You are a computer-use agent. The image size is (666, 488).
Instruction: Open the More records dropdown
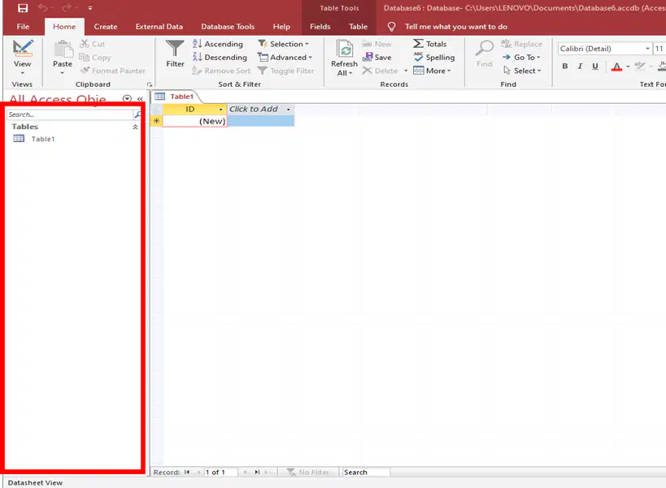pyautogui.click(x=432, y=71)
